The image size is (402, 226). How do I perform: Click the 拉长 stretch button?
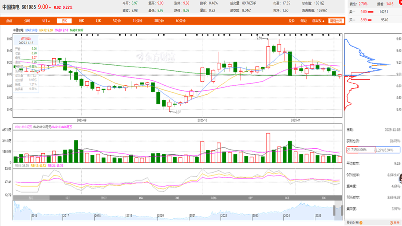[x=291, y=21]
